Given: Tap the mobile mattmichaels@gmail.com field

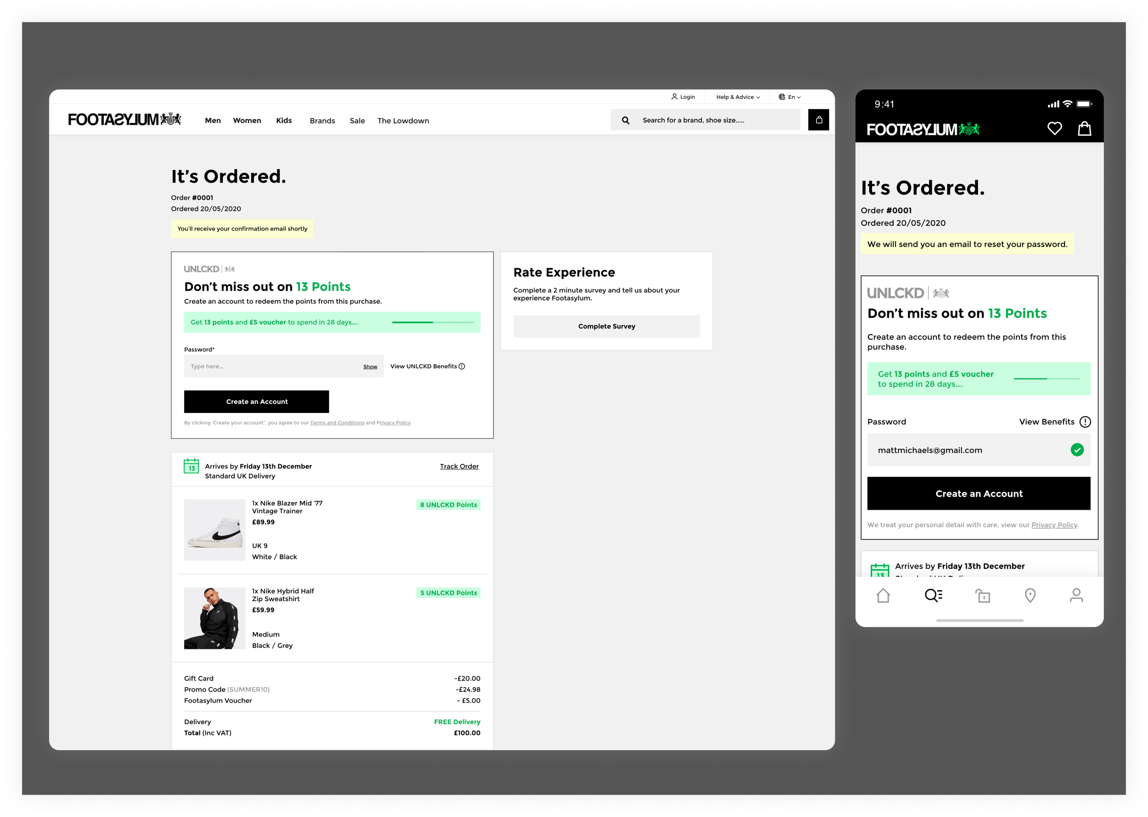Looking at the screenshot, I should 979,450.
